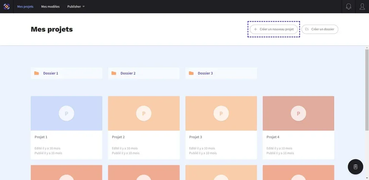Click the Projet 4 title text
This screenshot has height=180, width=369.
273,137
